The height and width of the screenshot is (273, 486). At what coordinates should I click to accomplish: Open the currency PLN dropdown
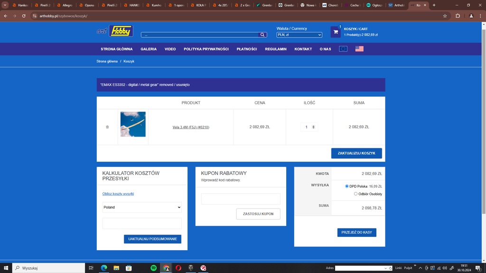coord(299,35)
